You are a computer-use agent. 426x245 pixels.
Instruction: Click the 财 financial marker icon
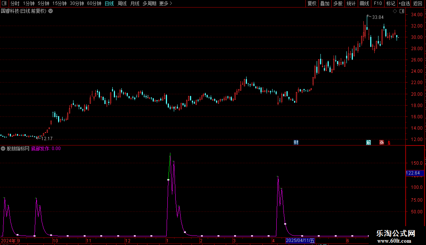(296, 142)
